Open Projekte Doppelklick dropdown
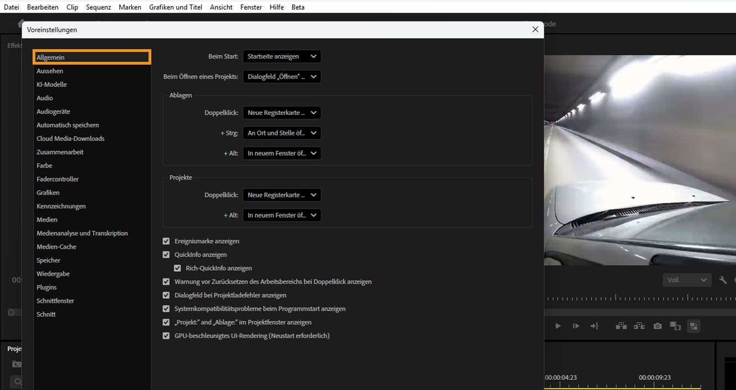This screenshot has width=736, height=390. (282, 195)
